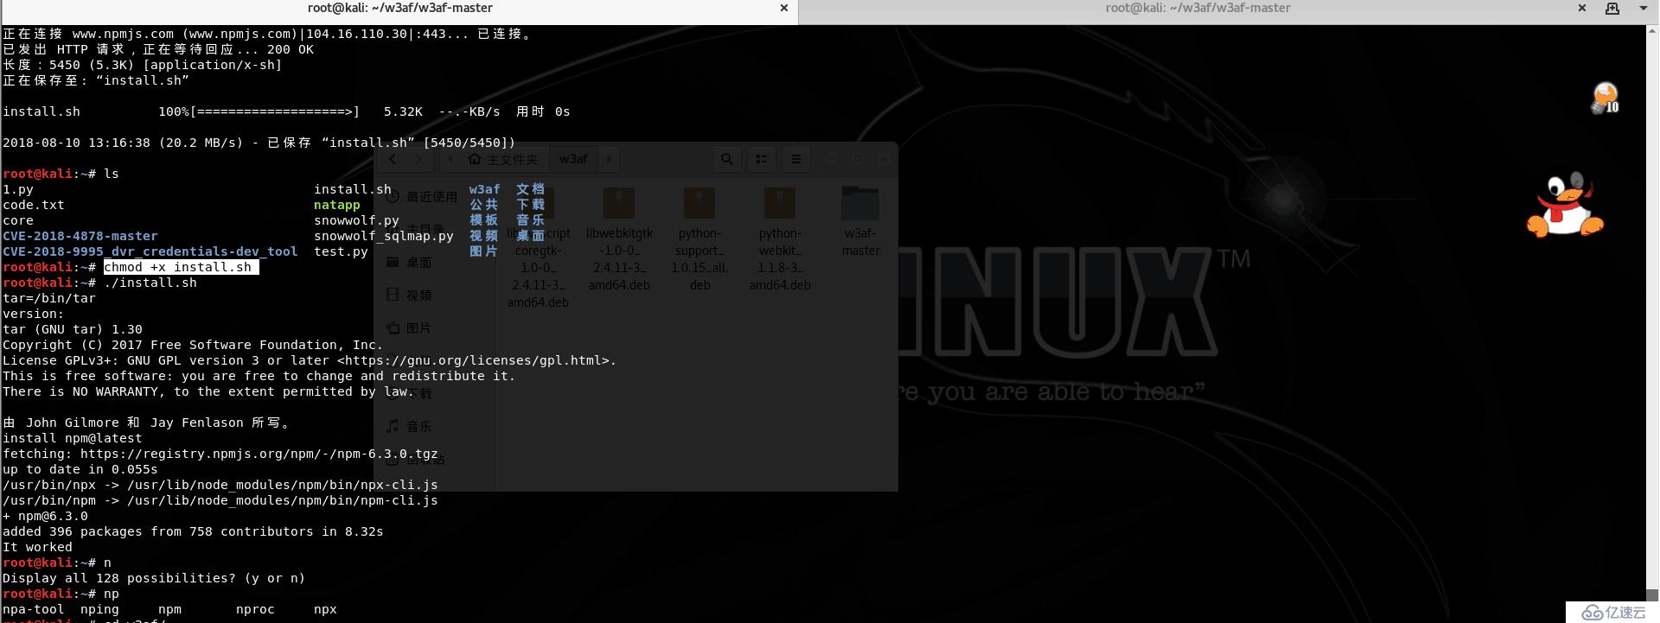This screenshot has height=623, width=1660.
Task: Click the npm-6.3.0.tgz registry URL
Action: [259, 454]
